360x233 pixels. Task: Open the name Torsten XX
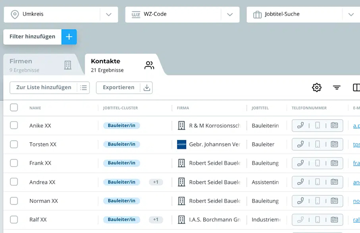43,144
